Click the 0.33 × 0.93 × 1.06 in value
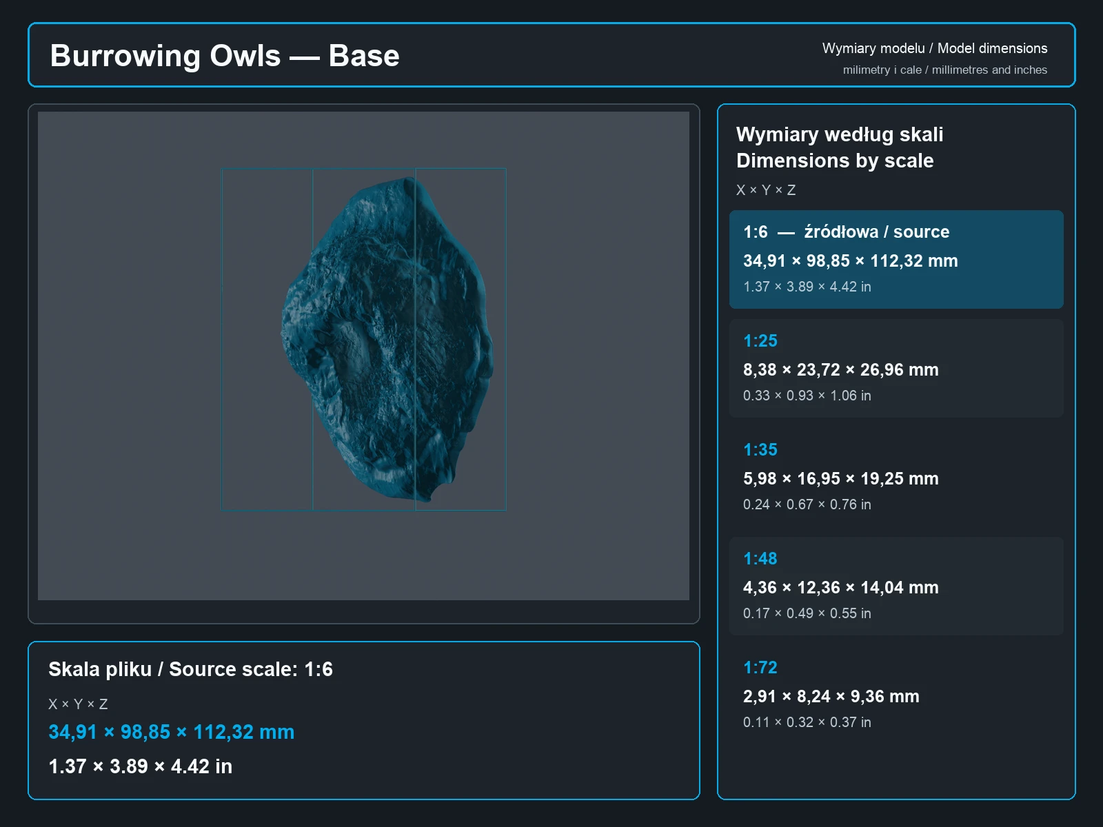1103x827 pixels. tap(807, 396)
